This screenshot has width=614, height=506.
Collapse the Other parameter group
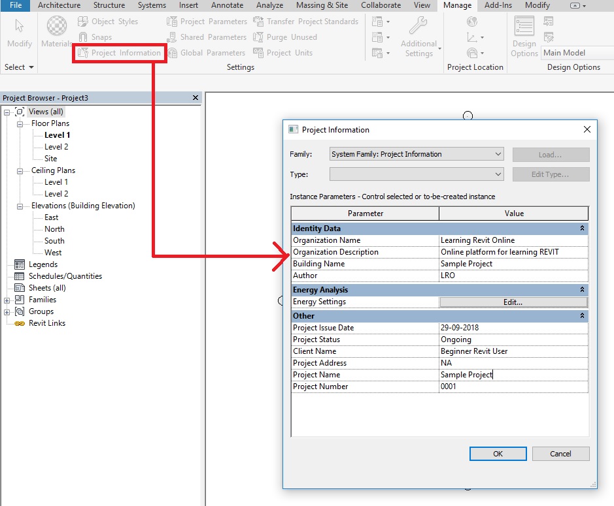point(581,316)
